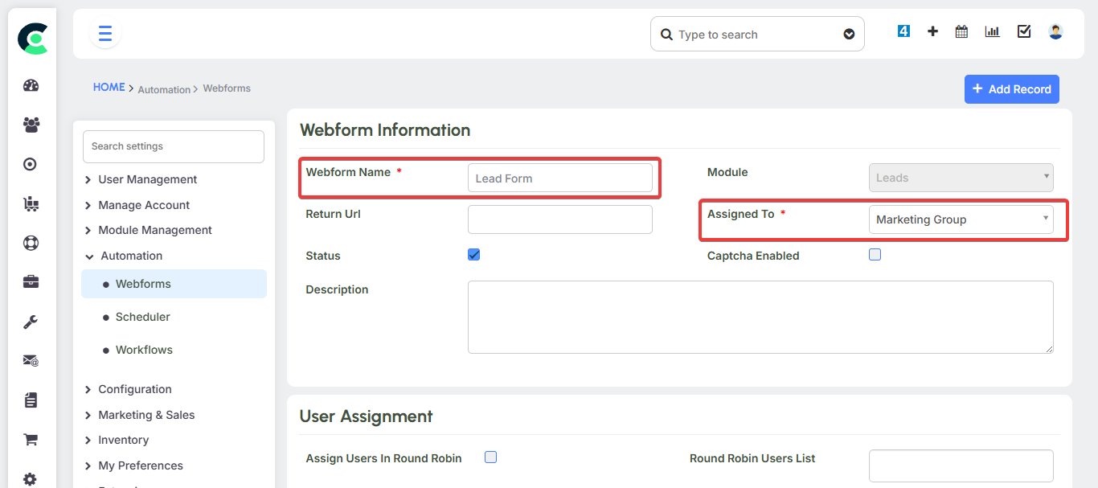
Task: Open the calendar icon in the top bar
Action: coord(961,31)
